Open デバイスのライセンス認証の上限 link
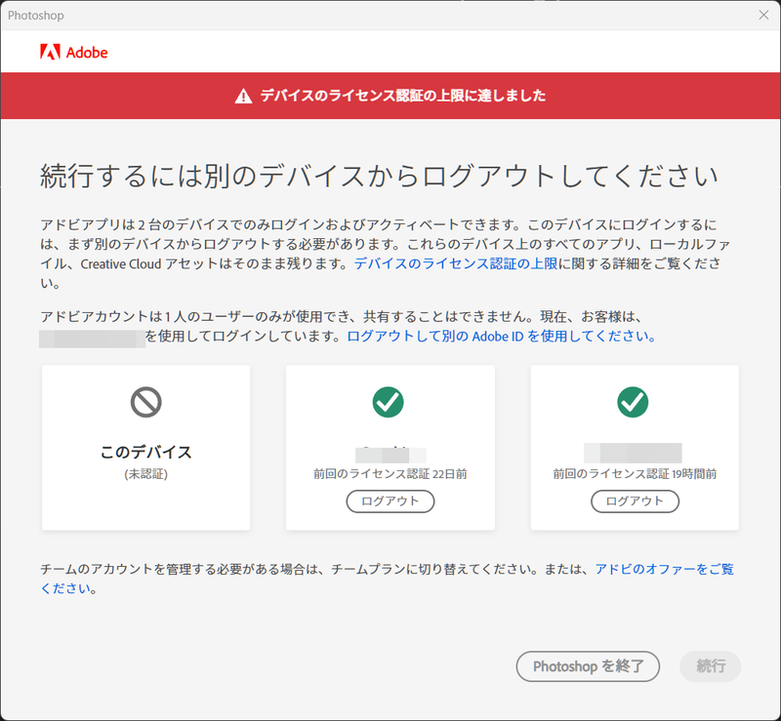 (456, 263)
